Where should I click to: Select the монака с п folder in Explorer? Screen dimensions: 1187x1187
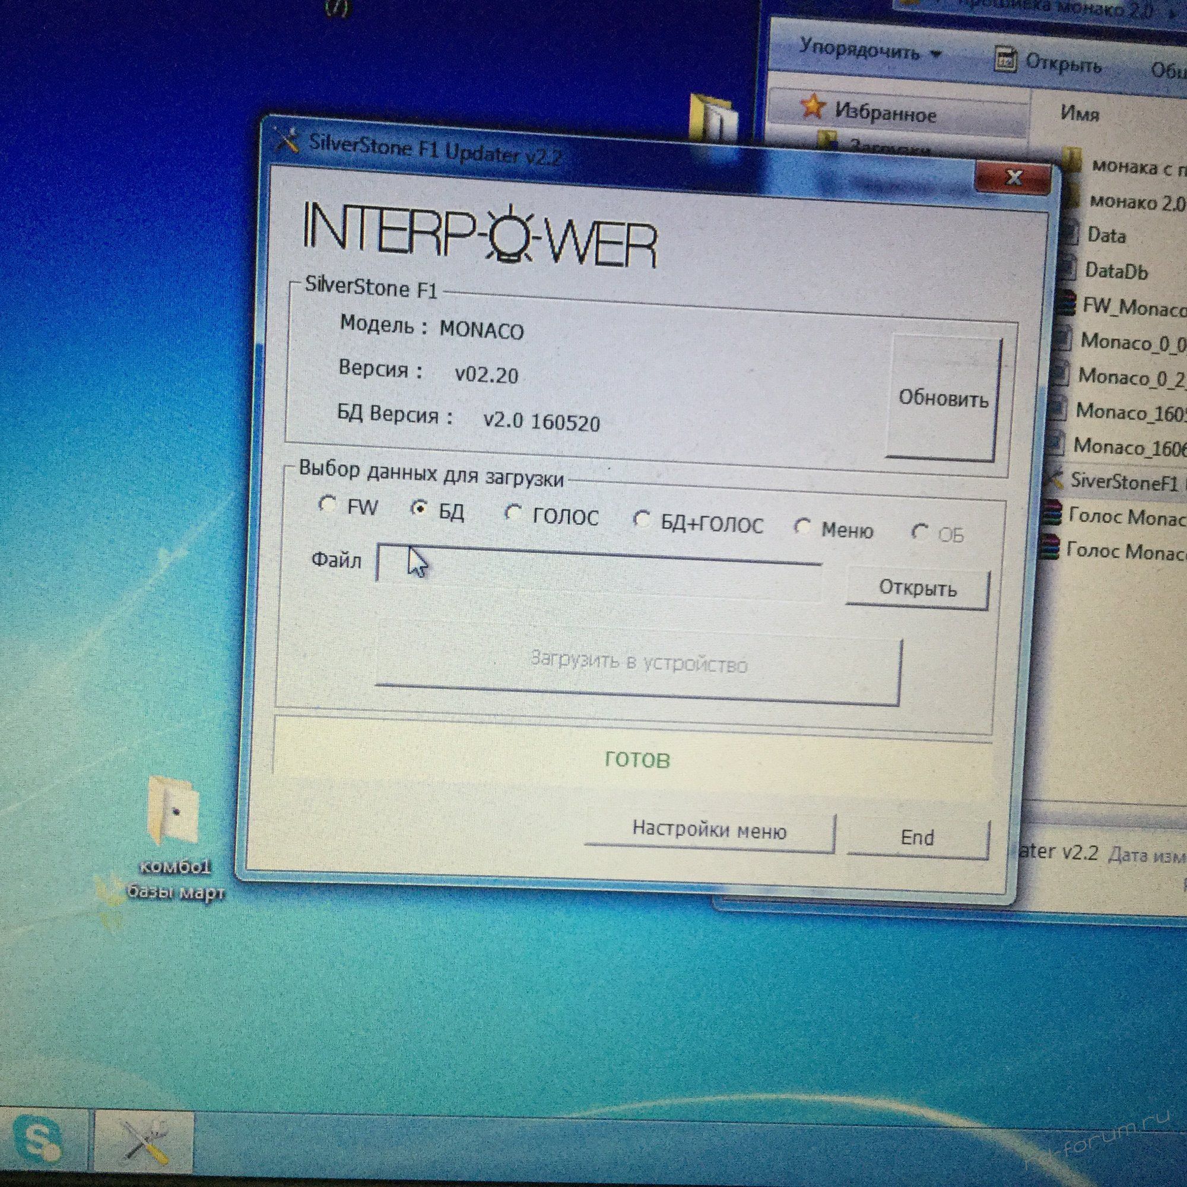point(1138,167)
